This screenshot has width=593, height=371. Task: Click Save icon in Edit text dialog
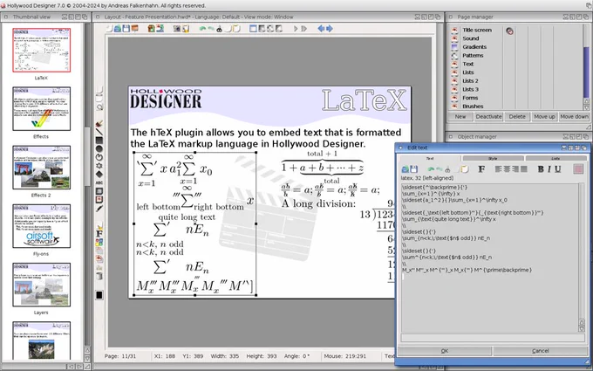click(x=413, y=169)
